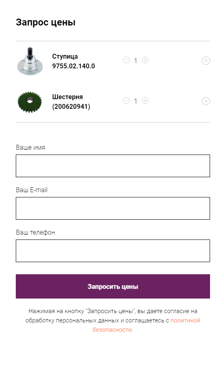Submit with the Запросить цены button

coord(113,286)
